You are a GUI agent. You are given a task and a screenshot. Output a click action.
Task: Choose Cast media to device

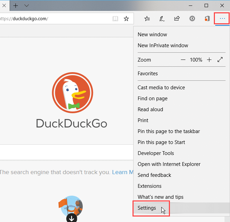coord(182,87)
